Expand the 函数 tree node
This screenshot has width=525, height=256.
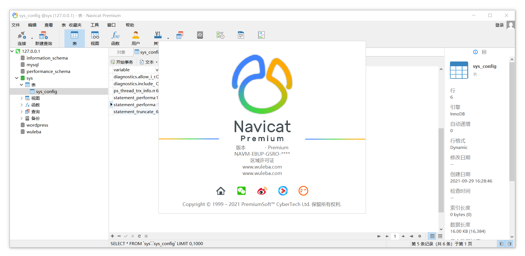(x=22, y=105)
